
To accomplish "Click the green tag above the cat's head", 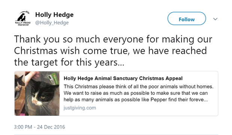I will tap(53, 80).
